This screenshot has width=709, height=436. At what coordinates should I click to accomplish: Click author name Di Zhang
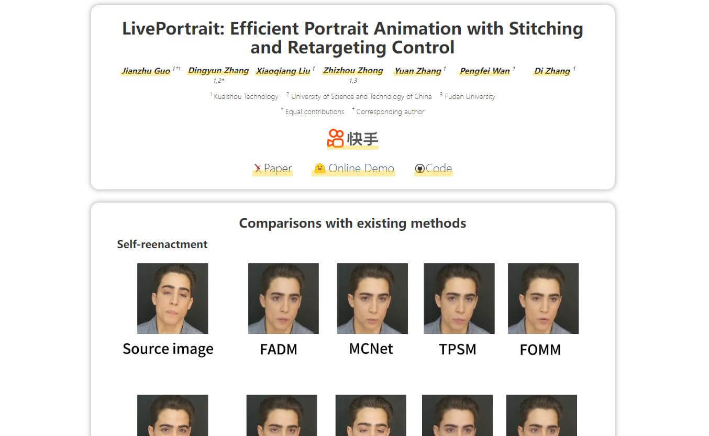coord(551,71)
